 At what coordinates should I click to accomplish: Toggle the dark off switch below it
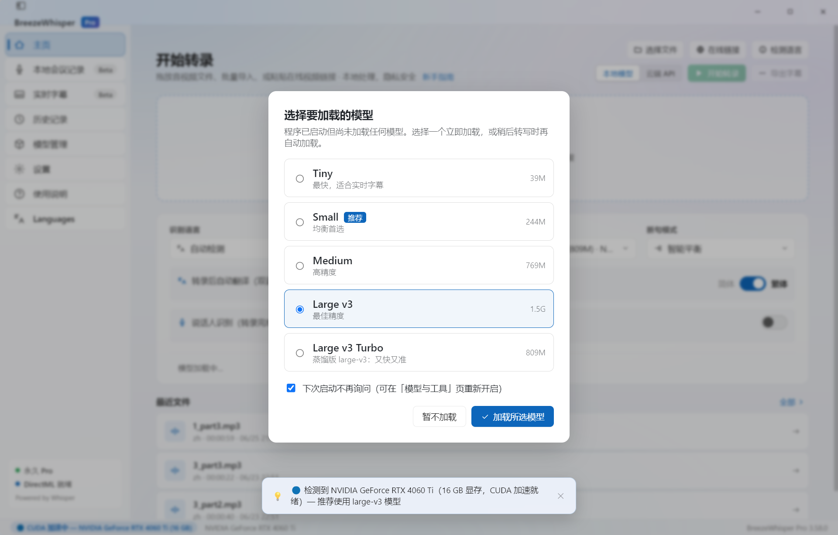pos(774,322)
